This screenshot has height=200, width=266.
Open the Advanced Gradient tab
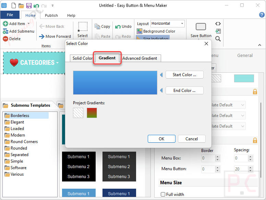(140, 58)
